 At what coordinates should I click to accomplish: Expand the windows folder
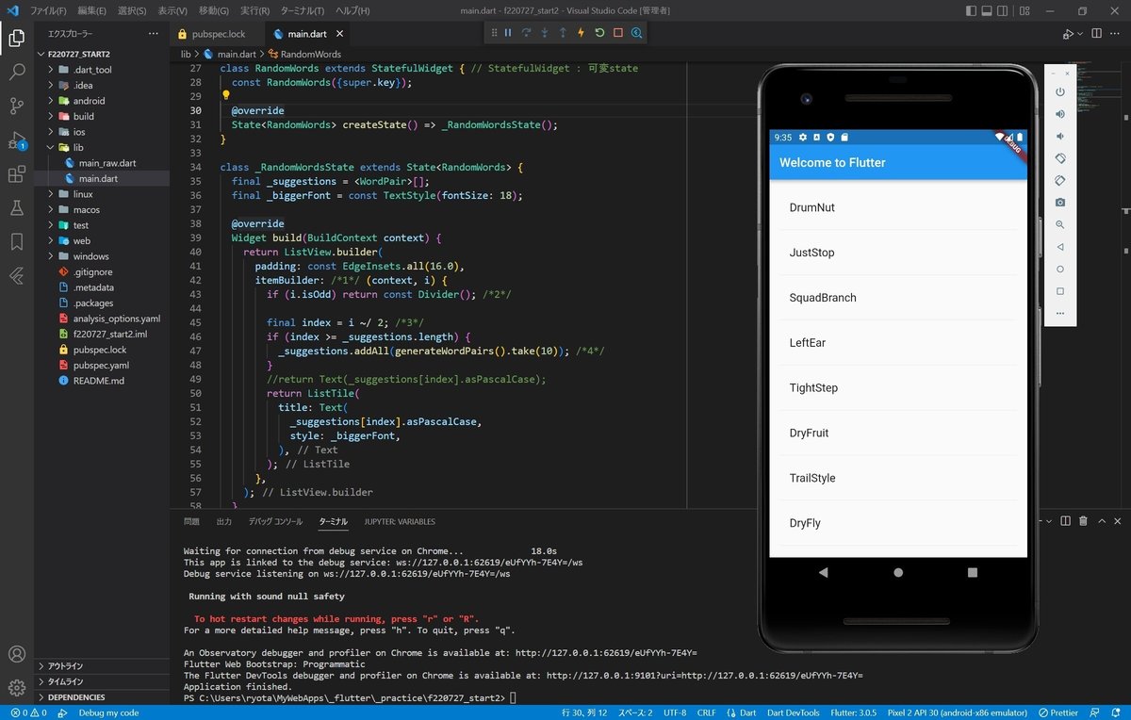coord(102,256)
